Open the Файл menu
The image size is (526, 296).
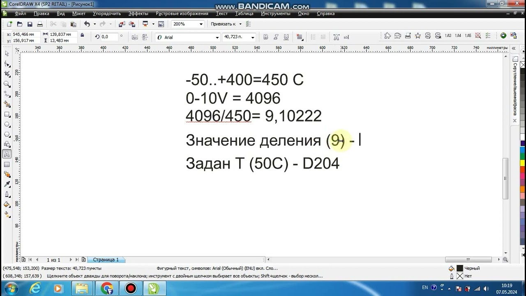21,14
